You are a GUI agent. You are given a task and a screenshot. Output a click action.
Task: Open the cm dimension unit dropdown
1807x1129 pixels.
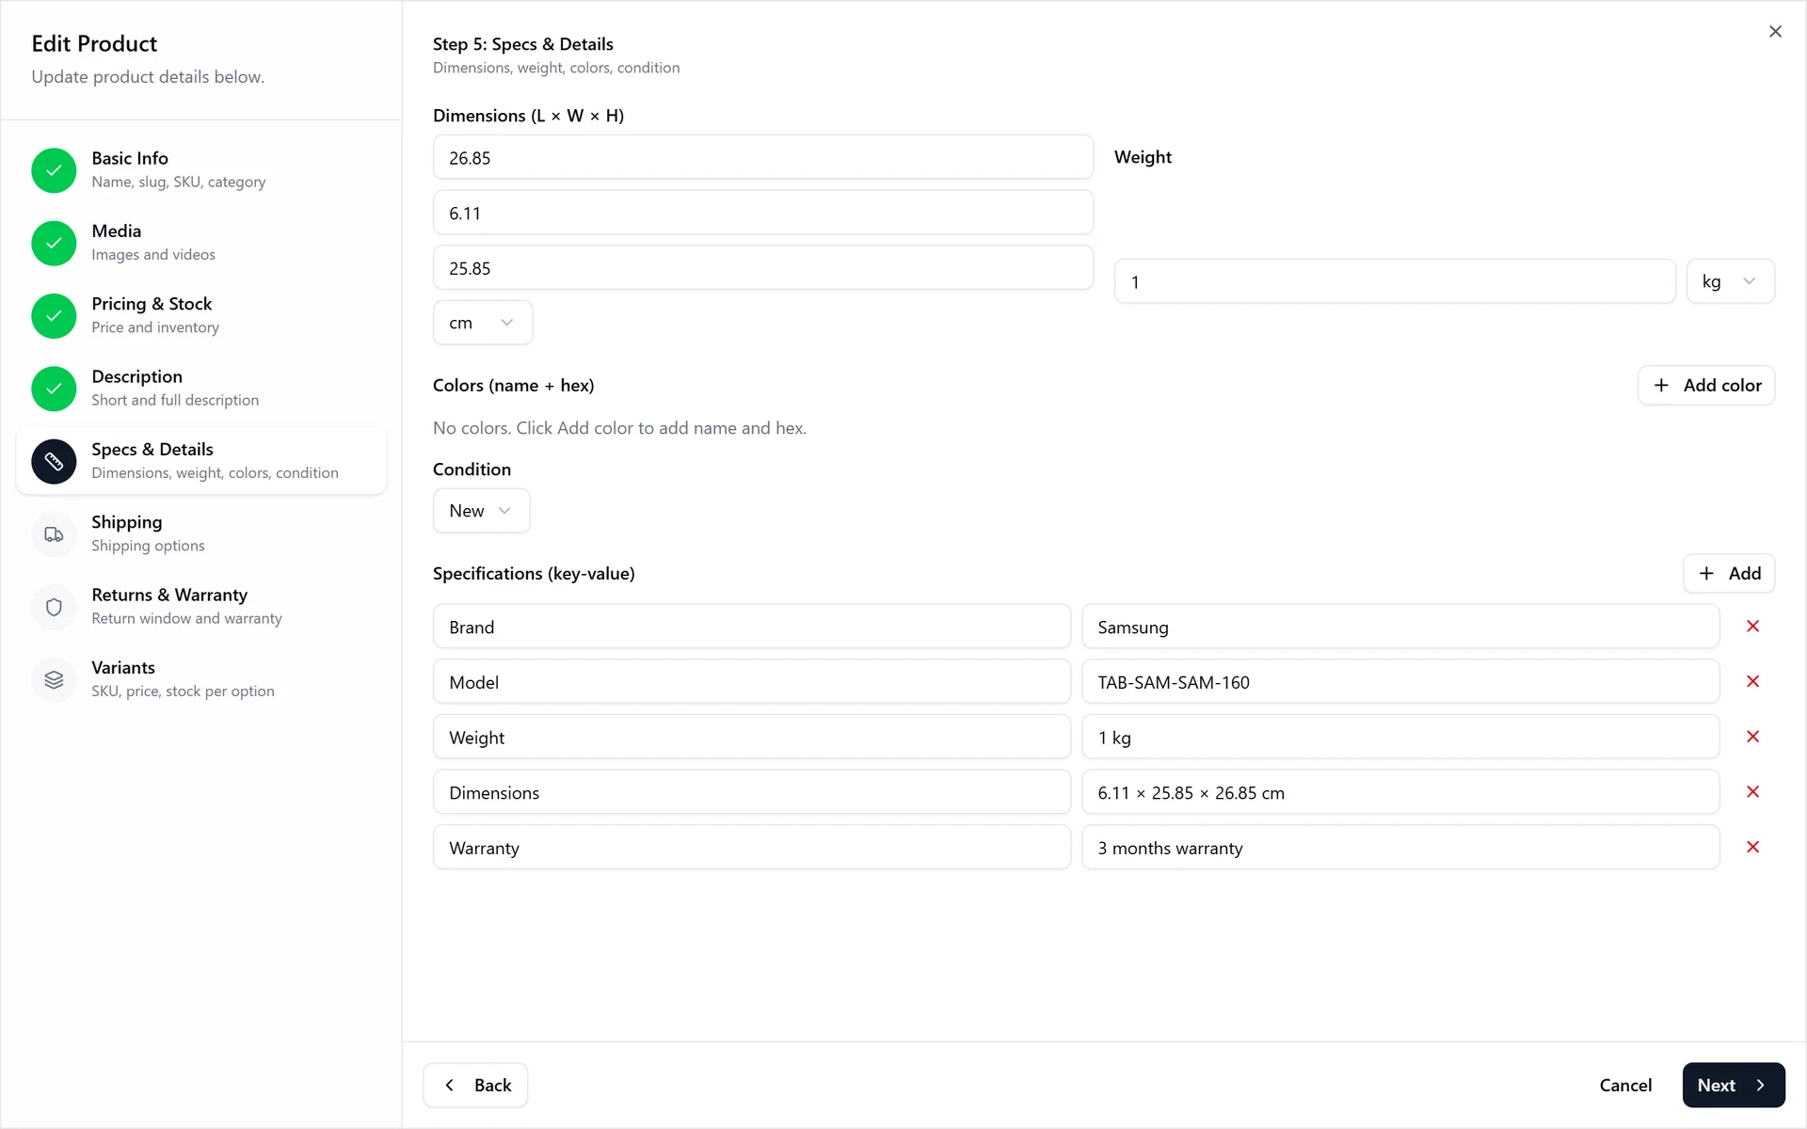483,323
